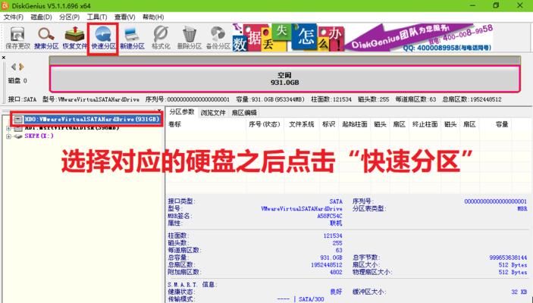The width and height of the screenshot is (533, 303).
Task: Select the Format (格式化) toolbar icon
Action: click(161, 38)
